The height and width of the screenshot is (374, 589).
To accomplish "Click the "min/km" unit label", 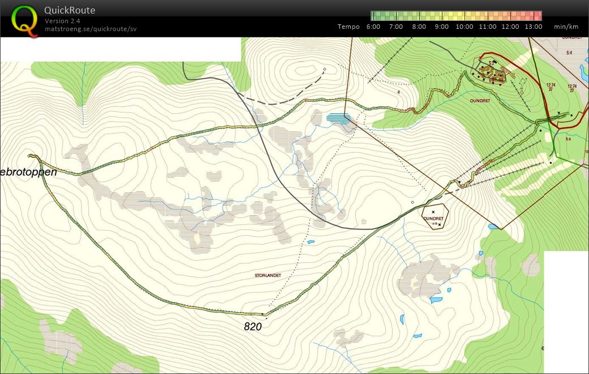I will [566, 27].
